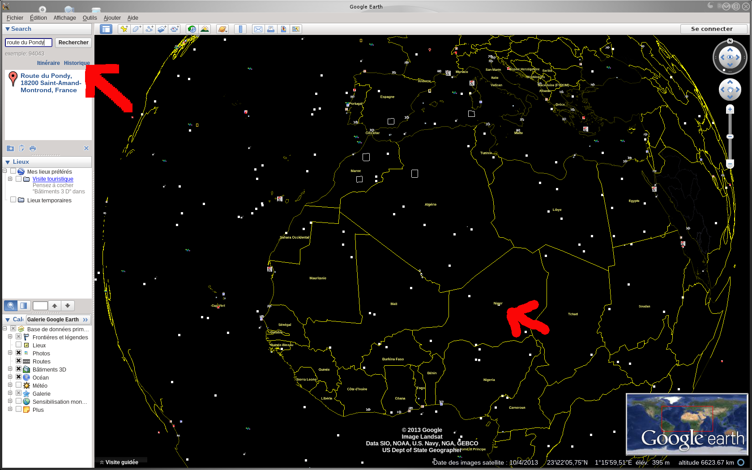
Task: Open the Affichage menu
Action: point(65,18)
